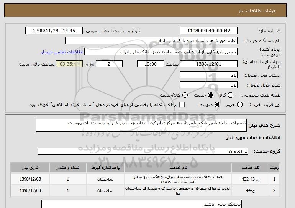
Task: Select service code ج-43-432 cell
Action: (250, 179)
